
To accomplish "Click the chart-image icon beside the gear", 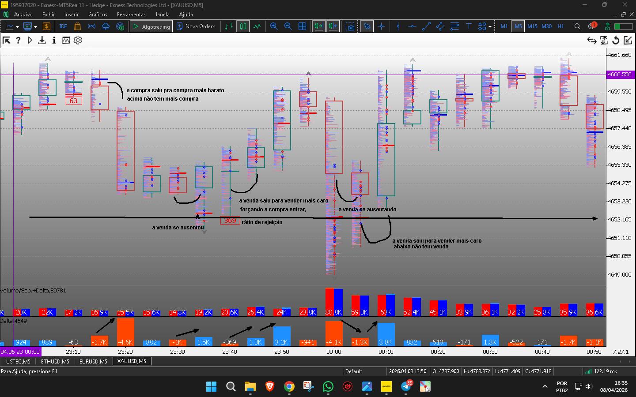I will click(66, 40).
